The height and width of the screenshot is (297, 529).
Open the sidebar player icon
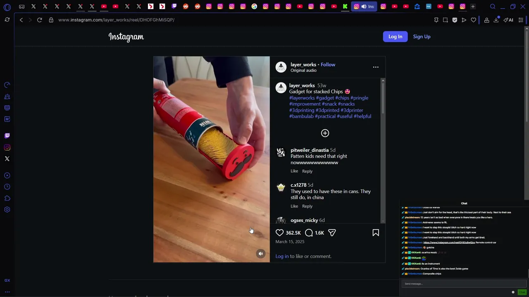[x=7, y=176]
